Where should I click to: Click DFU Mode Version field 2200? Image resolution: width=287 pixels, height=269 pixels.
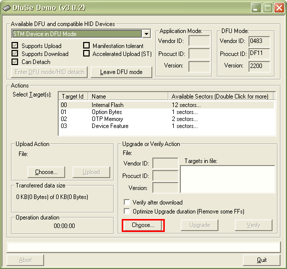pyautogui.click(x=259, y=66)
